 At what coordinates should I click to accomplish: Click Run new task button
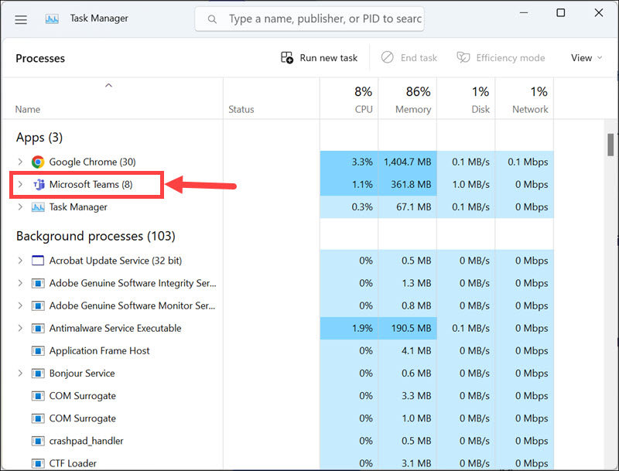click(320, 58)
